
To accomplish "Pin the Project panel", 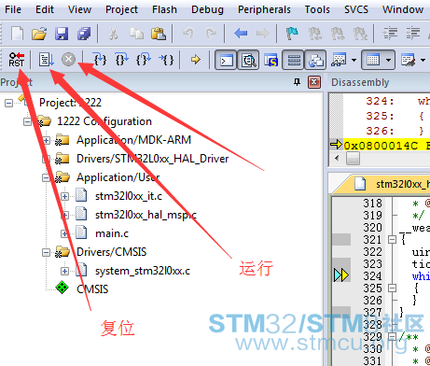I will click(x=298, y=82).
